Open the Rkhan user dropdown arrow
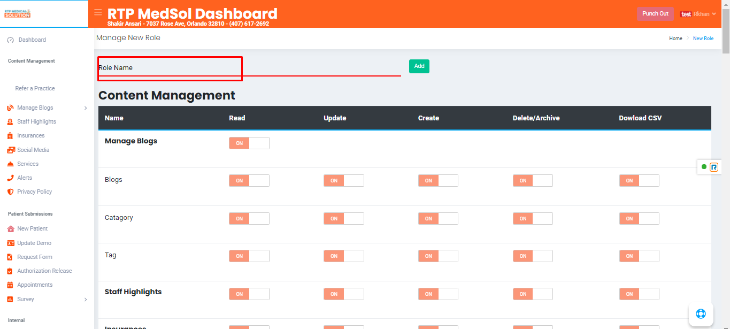 click(x=714, y=14)
